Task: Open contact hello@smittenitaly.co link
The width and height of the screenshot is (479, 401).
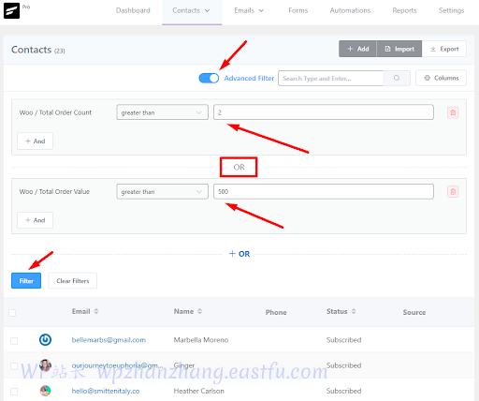Action: pyautogui.click(x=106, y=391)
